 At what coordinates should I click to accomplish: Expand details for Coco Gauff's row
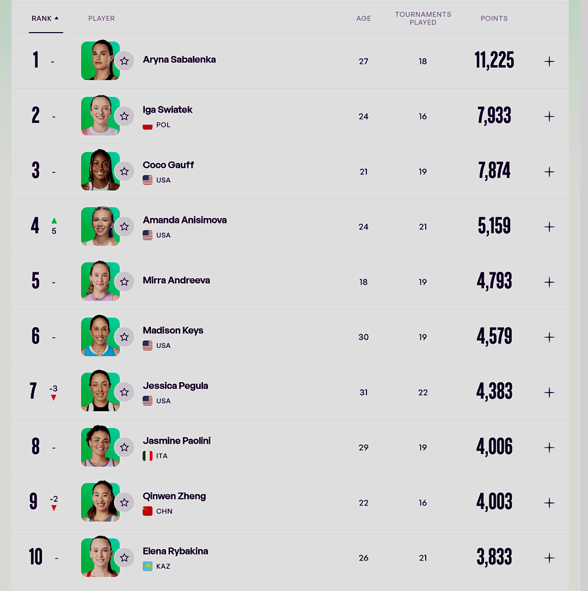[549, 172]
